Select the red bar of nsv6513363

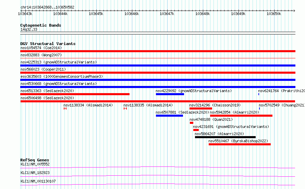point(75,94)
